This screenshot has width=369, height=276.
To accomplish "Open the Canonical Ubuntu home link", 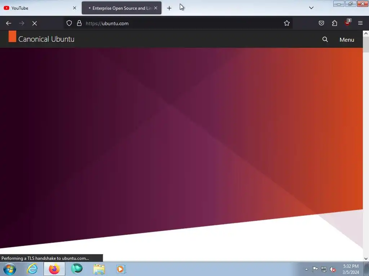I will pyautogui.click(x=41, y=39).
